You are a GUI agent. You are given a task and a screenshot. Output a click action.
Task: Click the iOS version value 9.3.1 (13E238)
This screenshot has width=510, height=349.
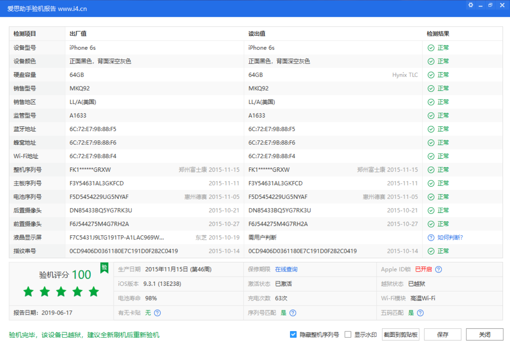(x=162, y=284)
